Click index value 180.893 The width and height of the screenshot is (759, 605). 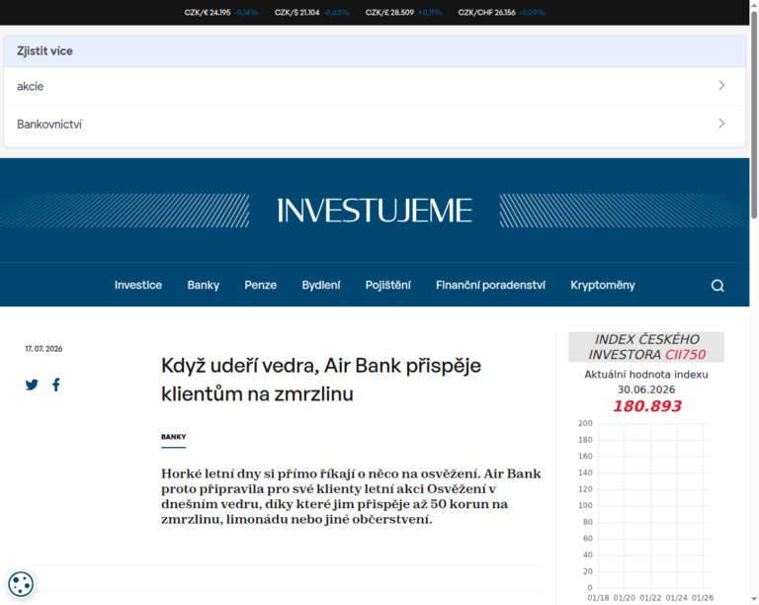646,406
